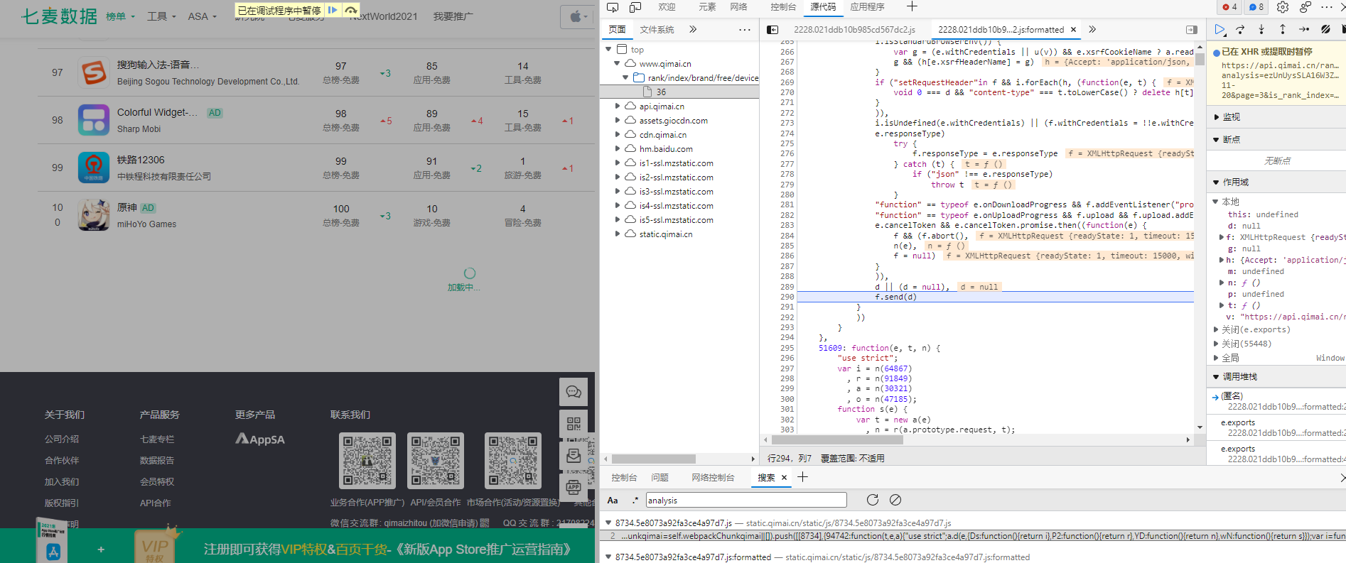This screenshot has height=563, width=1346.
Task: Click the 公司介绍 footer link
Action: pos(62,439)
